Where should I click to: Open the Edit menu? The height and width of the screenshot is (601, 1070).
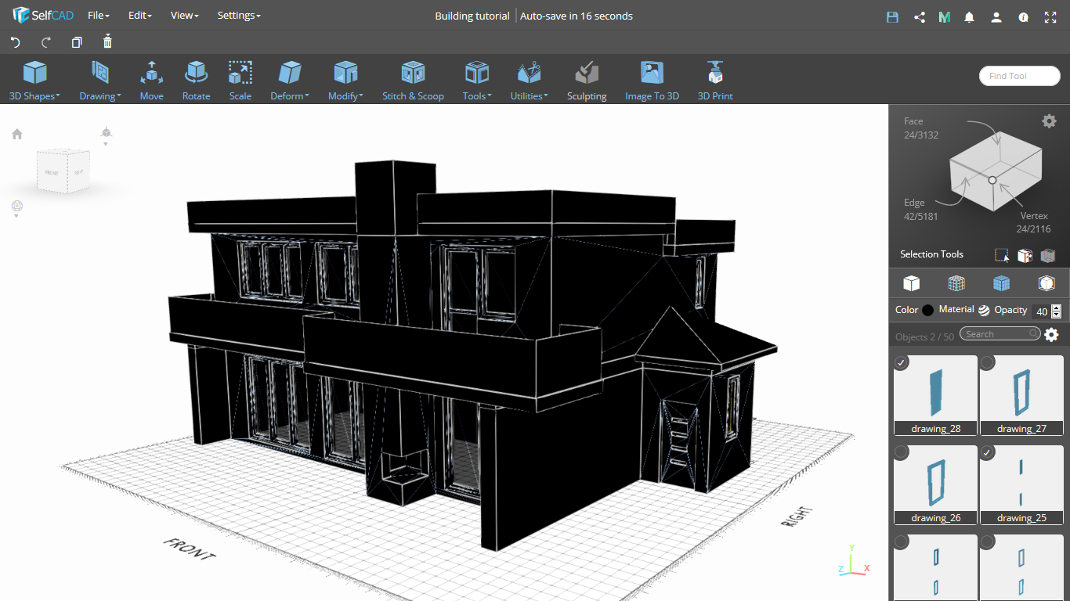(x=140, y=16)
